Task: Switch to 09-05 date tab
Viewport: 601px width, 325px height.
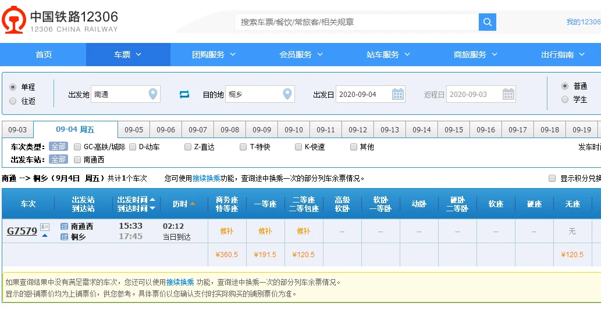Action: (134, 129)
